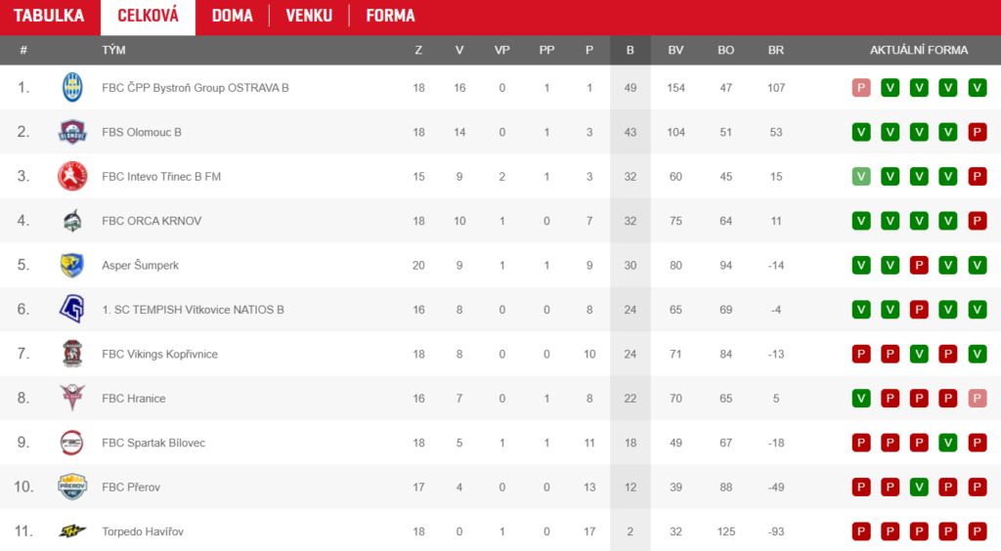Open the Asper Šumperk team link

pos(140,266)
